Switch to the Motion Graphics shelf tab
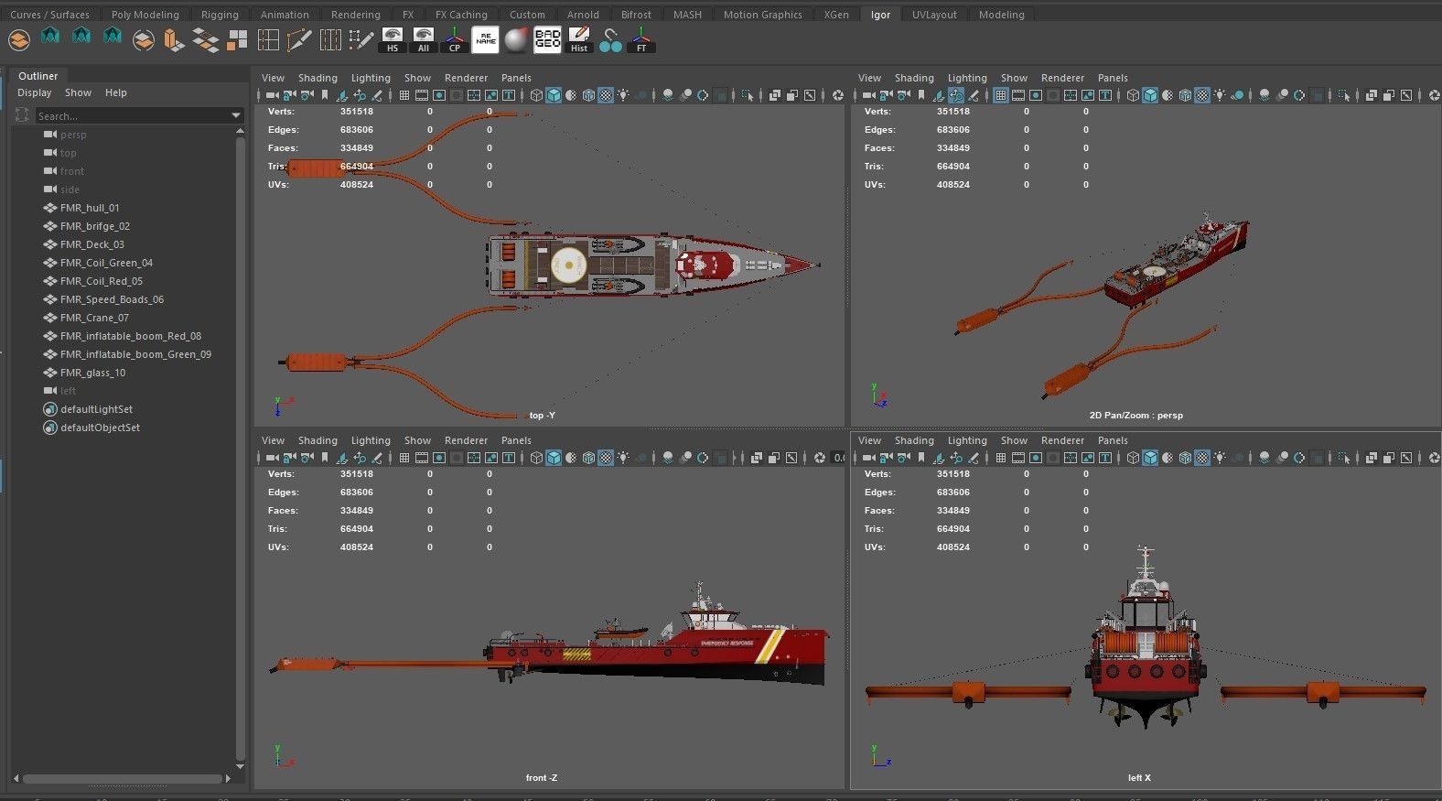Screen dimensions: 1442x801 tap(762, 15)
